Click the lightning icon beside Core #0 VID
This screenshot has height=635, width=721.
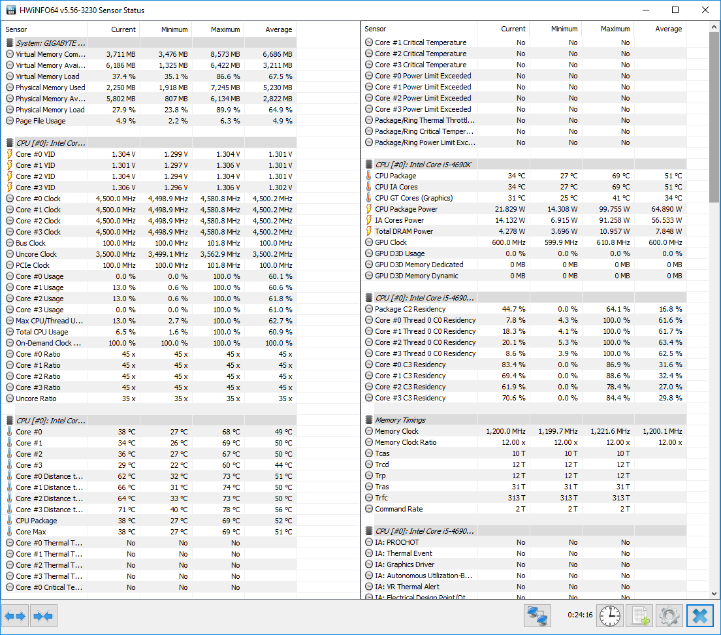[10, 154]
